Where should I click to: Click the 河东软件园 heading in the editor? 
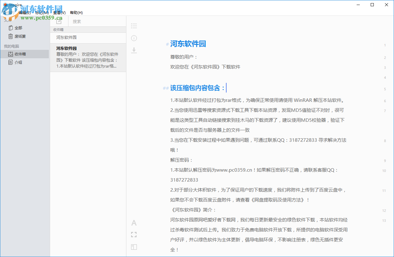[188, 44]
